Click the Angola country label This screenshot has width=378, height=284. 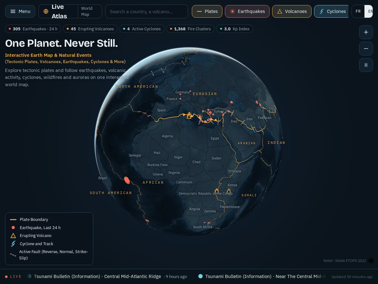click(x=195, y=209)
